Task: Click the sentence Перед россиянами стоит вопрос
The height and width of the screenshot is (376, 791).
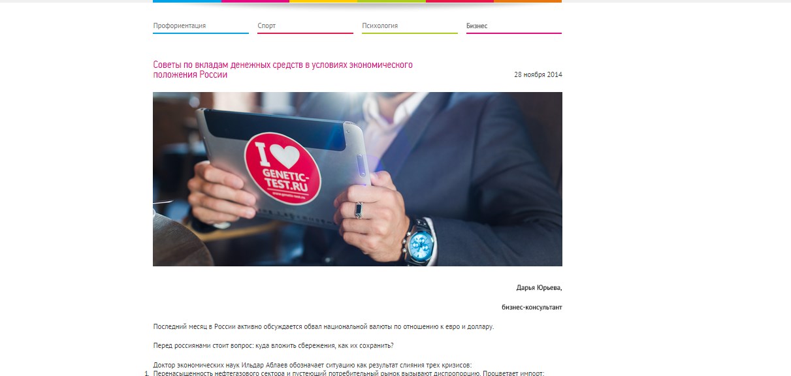Action: 274,346
